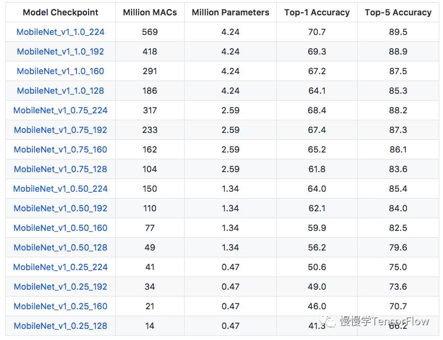Follow the MobileNet_v1_0.50_224 link

point(60,189)
